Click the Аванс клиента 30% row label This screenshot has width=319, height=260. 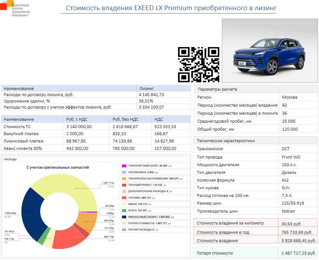23,148
